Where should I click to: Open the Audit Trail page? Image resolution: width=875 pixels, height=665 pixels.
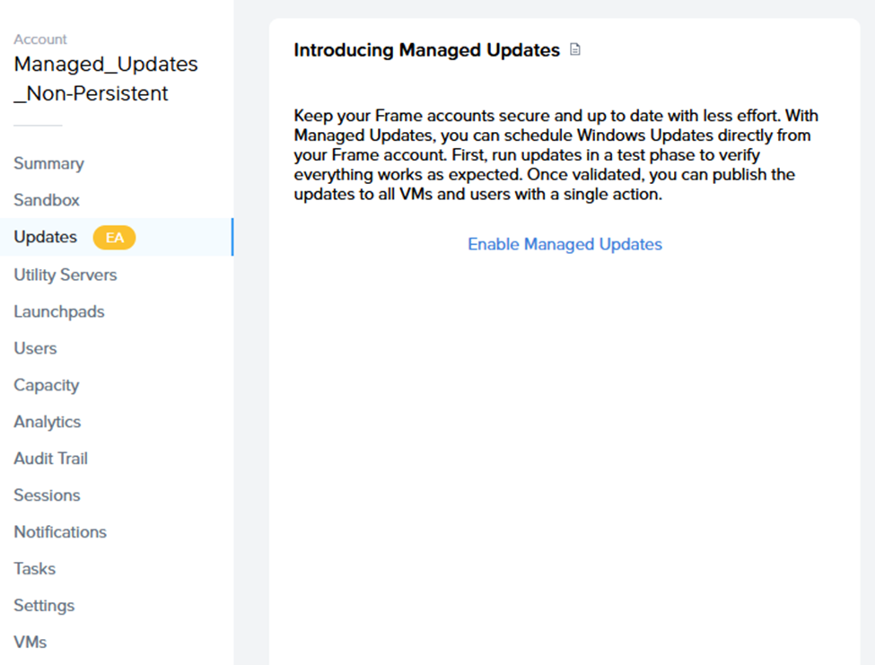(50, 459)
